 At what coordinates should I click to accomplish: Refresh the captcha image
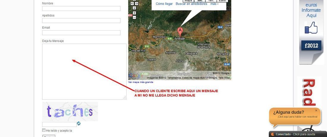pos(78,123)
